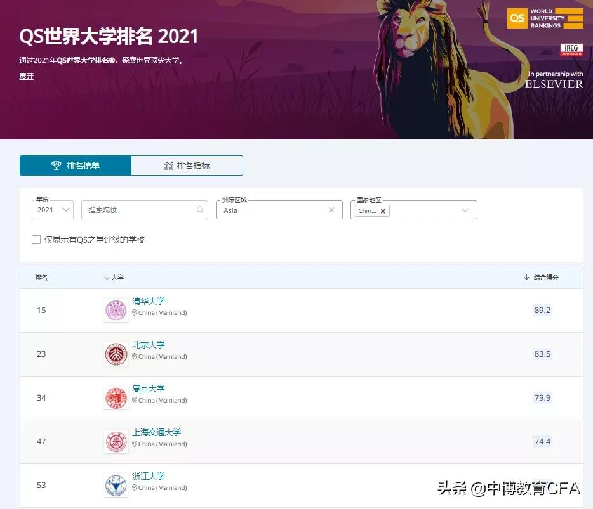Remove the China filter tag via its X
Screen dimensions: 593x509
[383, 210]
